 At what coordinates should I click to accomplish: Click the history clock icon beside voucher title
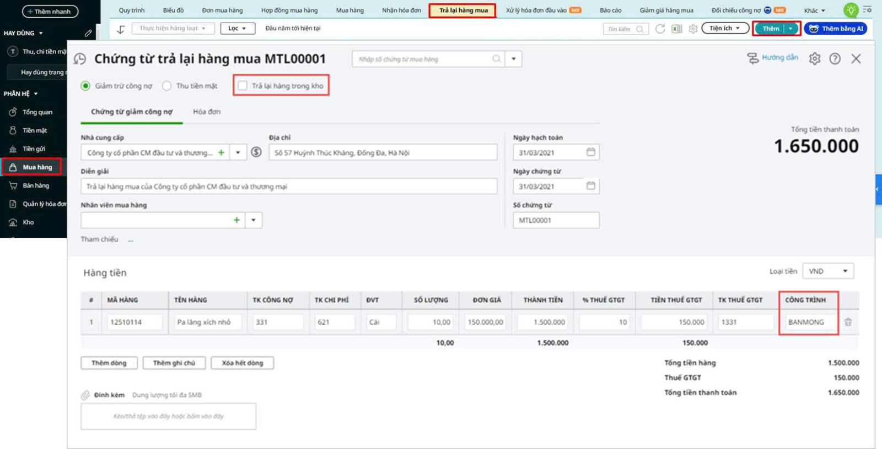tap(80, 59)
